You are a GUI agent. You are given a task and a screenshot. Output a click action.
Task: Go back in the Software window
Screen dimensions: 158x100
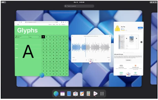[115, 23]
